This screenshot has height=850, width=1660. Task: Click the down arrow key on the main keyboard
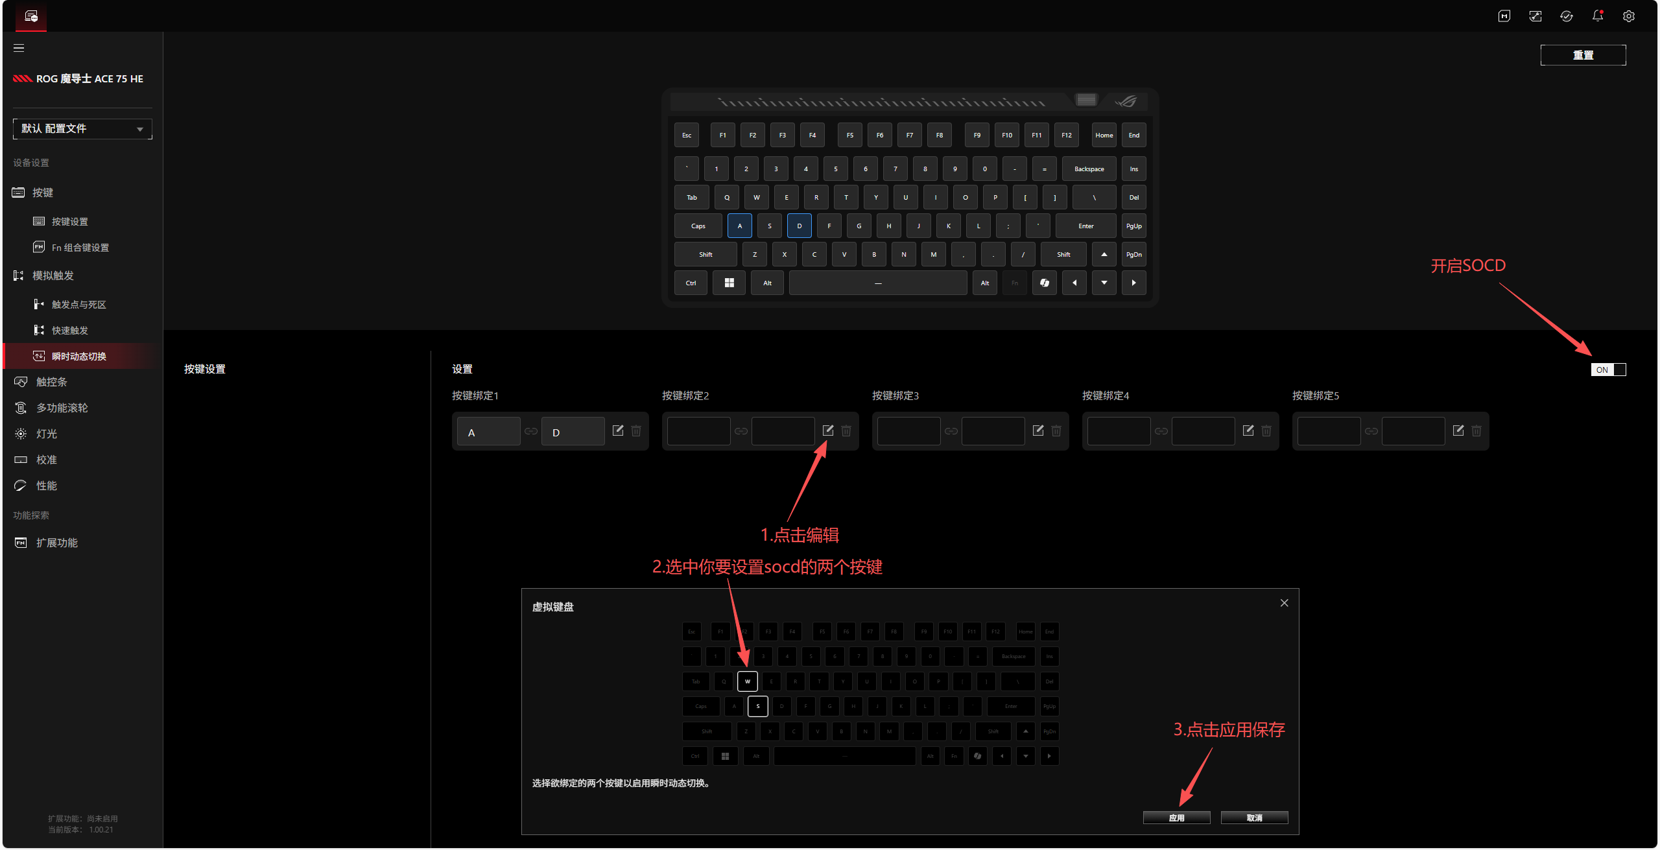(x=1104, y=283)
